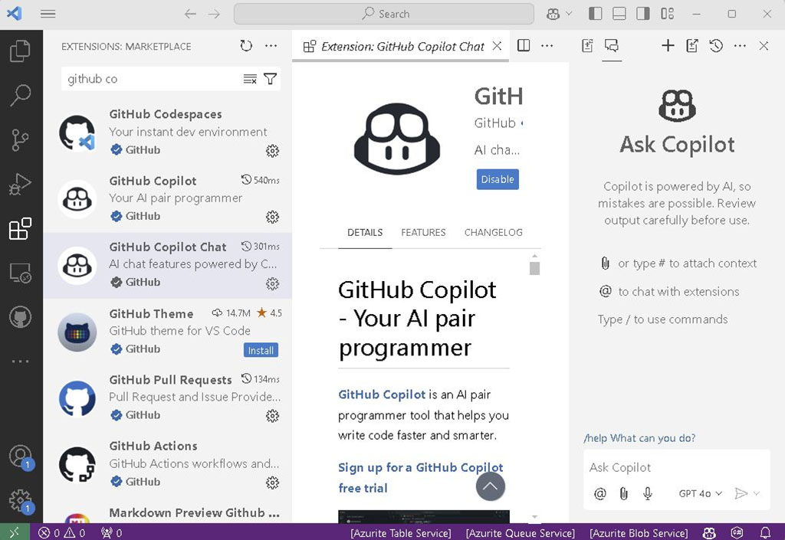
Task: Switch to the CHANGELOG tab
Action: point(493,233)
